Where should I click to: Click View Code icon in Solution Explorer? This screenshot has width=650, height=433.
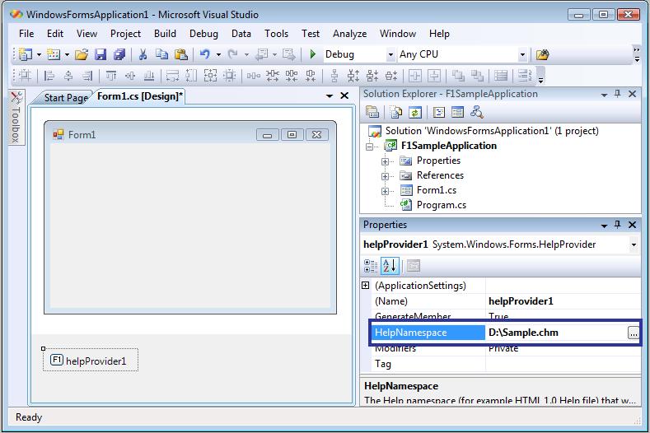439,112
